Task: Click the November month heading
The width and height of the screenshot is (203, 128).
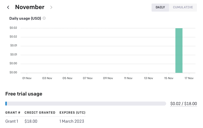Action: [x=30, y=7]
